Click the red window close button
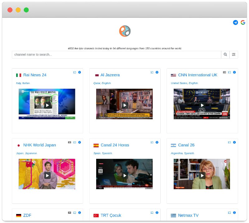The width and height of the screenshot is (249, 223). [x=10, y=10]
